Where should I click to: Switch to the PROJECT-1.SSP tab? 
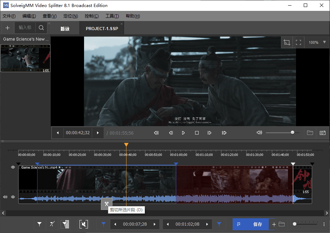tap(102, 29)
